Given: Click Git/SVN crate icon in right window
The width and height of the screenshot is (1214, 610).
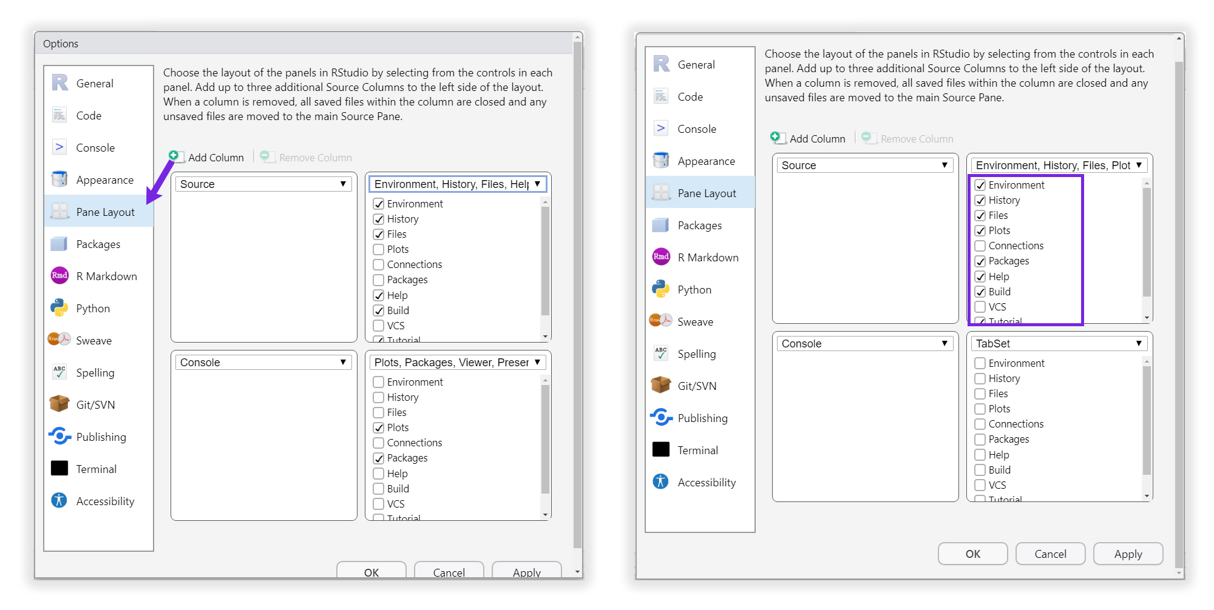Looking at the screenshot, I should point(661,385).
